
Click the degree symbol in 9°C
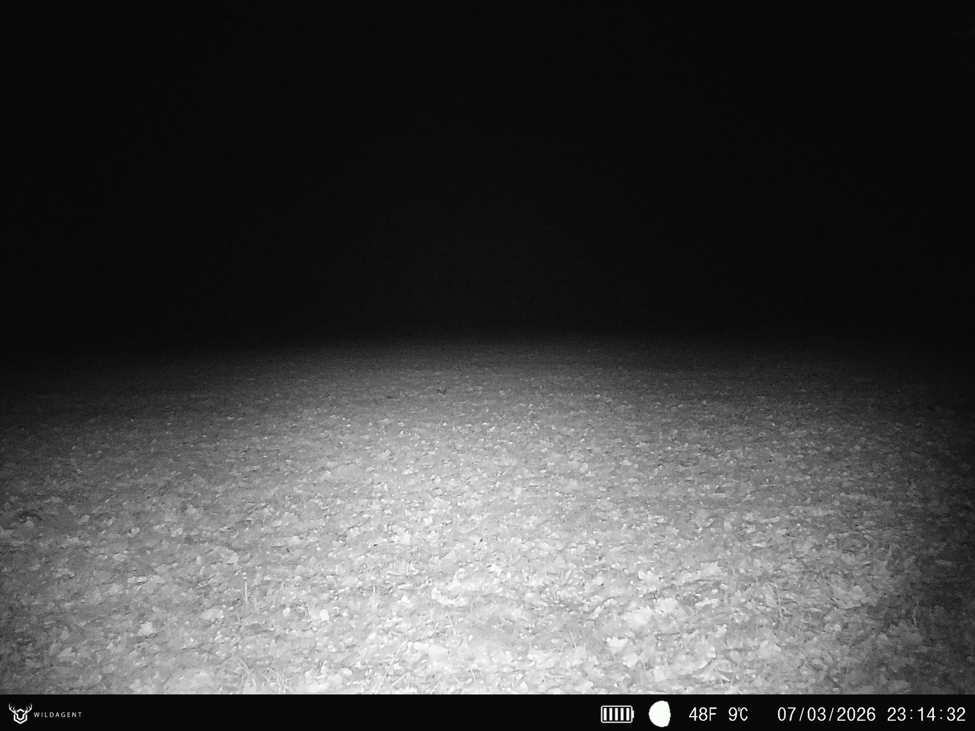740,710
